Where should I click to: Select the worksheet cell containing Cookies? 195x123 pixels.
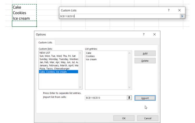[24, 13]
